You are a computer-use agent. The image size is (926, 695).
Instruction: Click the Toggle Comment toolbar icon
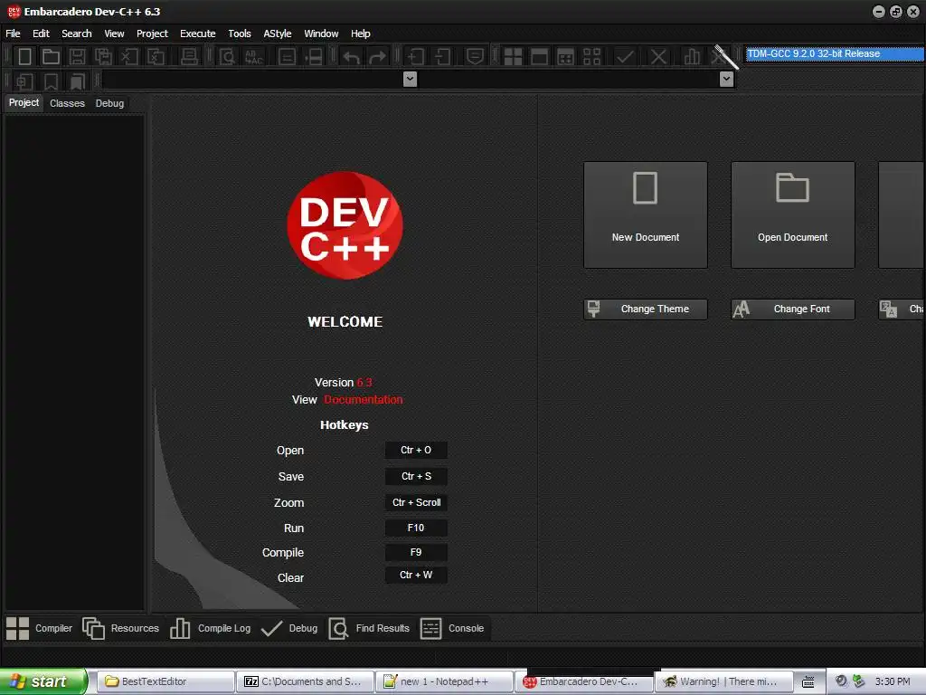(475, 57)
